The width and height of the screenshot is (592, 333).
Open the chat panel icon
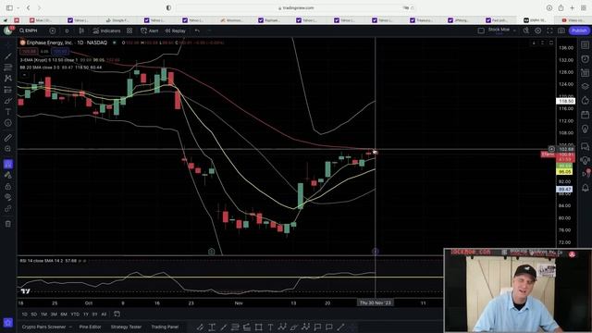[585, 146]
